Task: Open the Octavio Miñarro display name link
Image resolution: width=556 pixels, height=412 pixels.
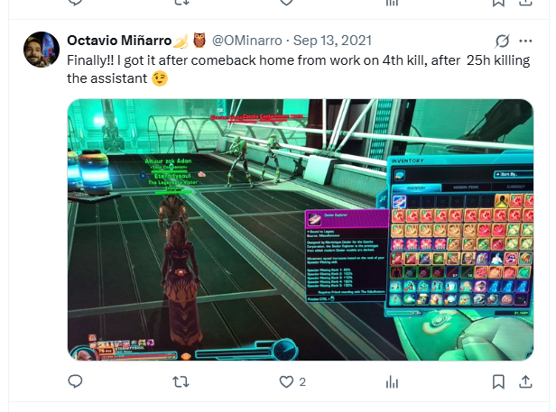Action: coord(119,41)
